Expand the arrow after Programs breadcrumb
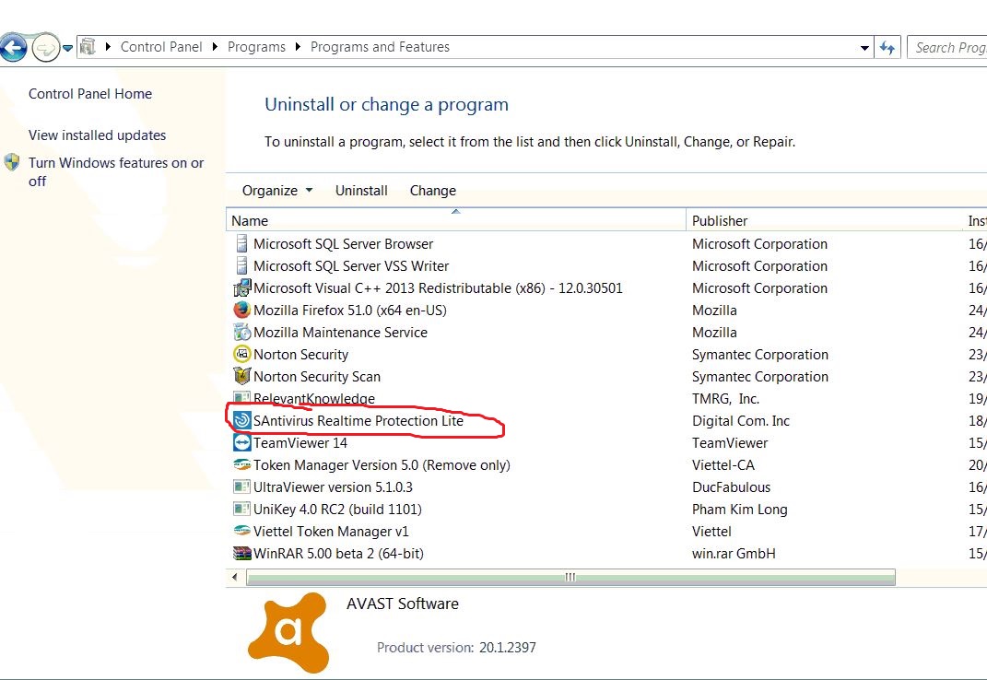This screenshot has width=987, height=680. (298, 47)
